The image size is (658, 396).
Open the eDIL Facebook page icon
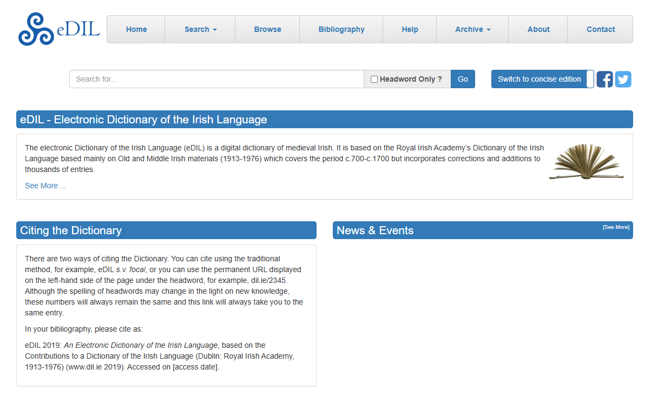tap(604, 79)
